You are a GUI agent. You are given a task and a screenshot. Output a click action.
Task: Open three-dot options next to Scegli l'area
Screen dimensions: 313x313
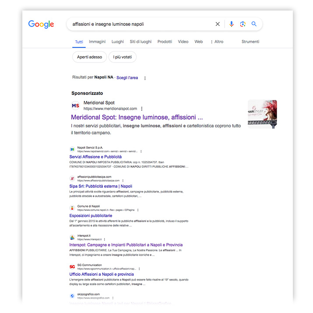click(145, 78)
